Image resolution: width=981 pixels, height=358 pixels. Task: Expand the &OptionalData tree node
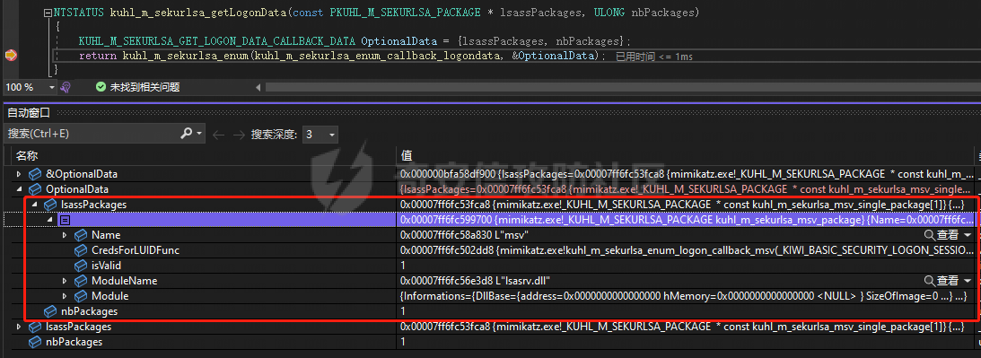point(19,174)
